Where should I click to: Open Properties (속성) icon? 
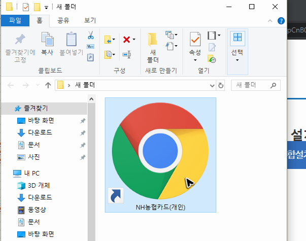pyautogui.click(x=195, y=39)
